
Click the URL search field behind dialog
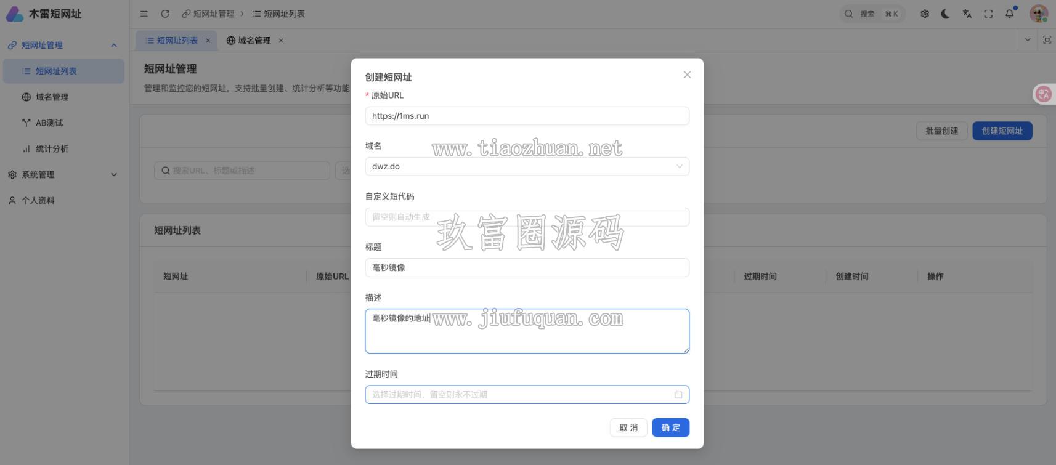(x=242, y=171)
